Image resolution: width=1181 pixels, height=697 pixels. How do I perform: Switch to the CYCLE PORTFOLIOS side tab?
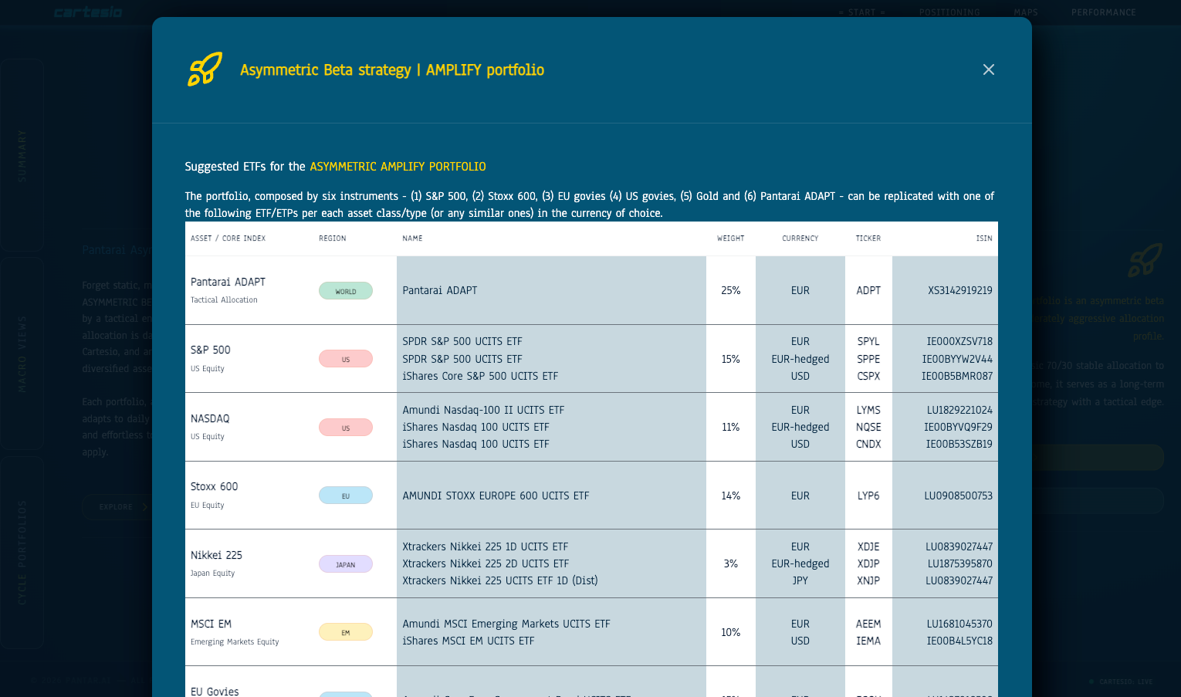tap(22, 553)
